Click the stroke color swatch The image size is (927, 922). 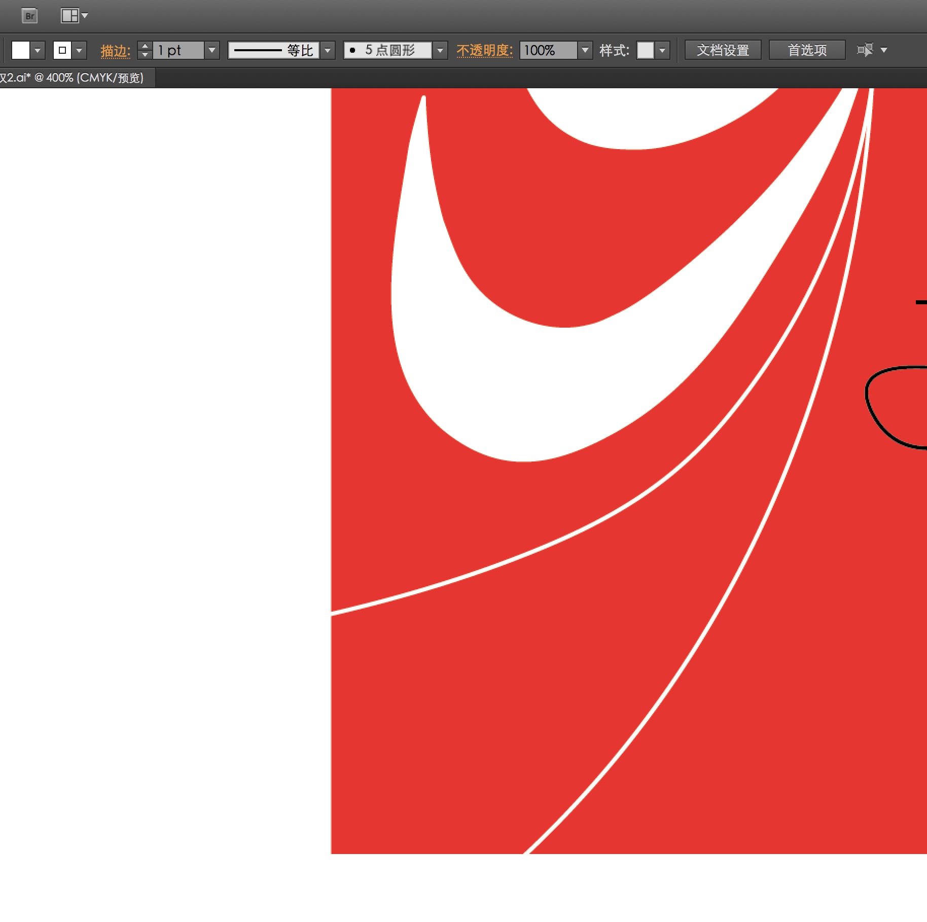[62, 50]
